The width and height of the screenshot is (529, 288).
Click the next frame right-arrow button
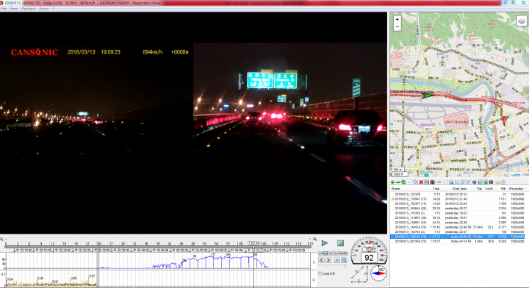(x=328, y=260)
